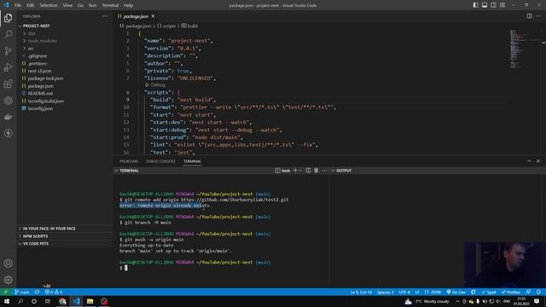This screenshot has width=546, height=307.
Task: Open the Terminal menu
Action: point(110,5)
